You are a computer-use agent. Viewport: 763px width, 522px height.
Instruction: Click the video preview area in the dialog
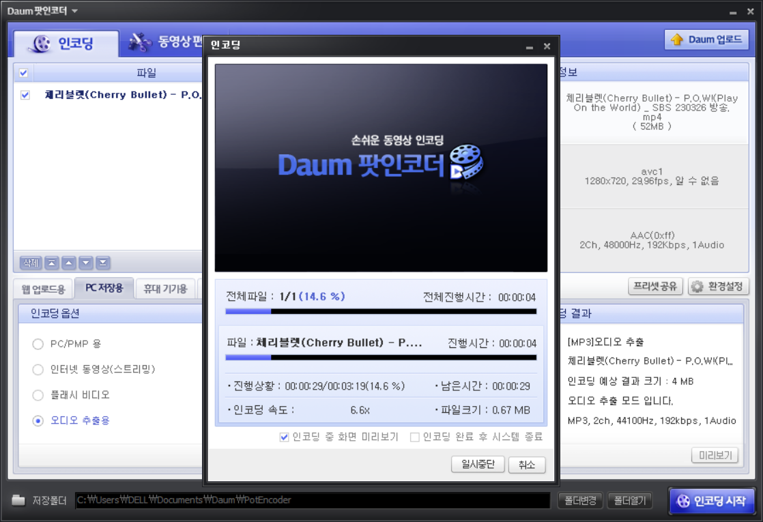coord(381,168)
